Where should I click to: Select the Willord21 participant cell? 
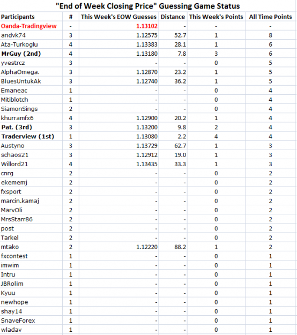[x=14, y=164]
